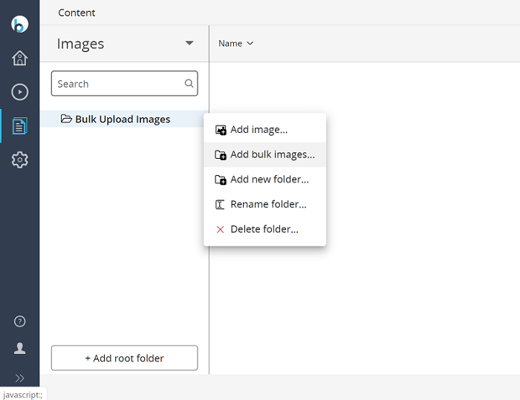Screen dimensions: 520x400
Task: Click the Add bulk images folder icon
Action: [x=221, y=155]
